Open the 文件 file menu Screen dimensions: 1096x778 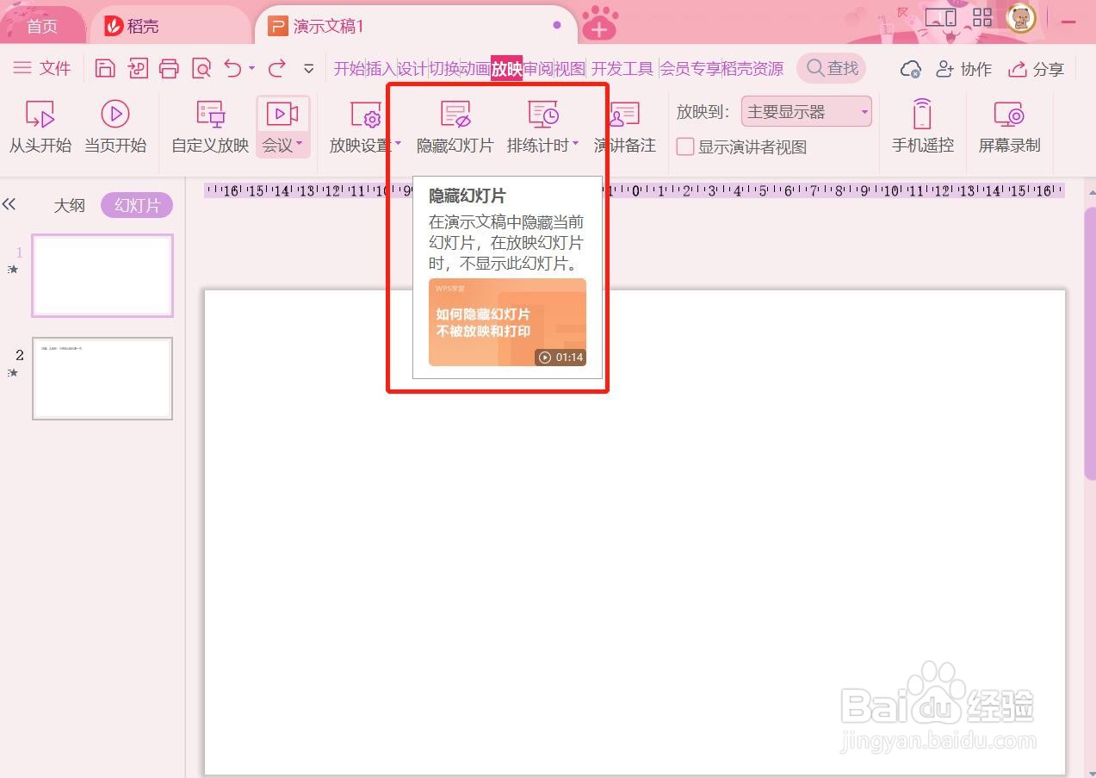[x=42, y=68]
